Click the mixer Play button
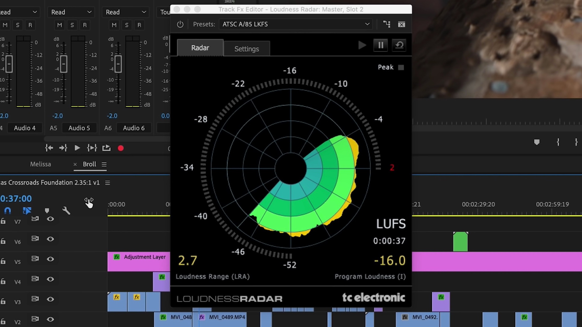The width and height of the screenshot is (582, 327). pyautogui.click(x=77, y=148)
